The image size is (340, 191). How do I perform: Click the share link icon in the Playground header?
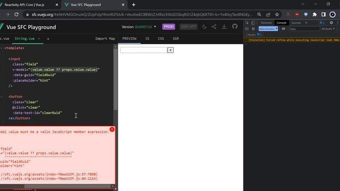[x=214, y=27]
